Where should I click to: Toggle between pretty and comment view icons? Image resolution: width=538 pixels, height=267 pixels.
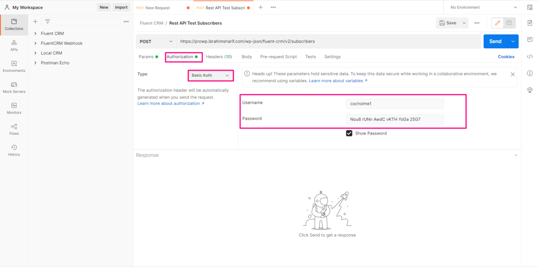point(503,23)
